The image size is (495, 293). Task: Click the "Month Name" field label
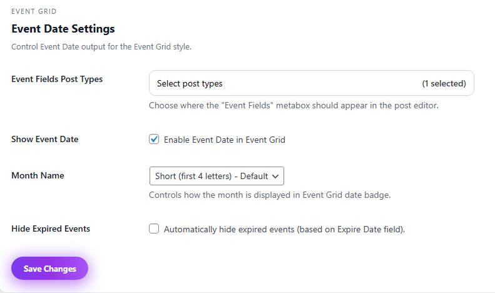(x=38, y=175)
